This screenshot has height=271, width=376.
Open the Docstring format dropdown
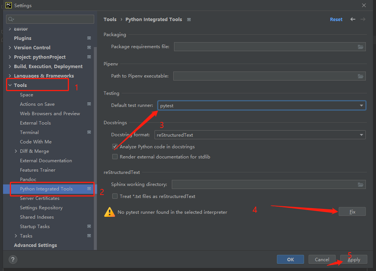coord(260,135)
